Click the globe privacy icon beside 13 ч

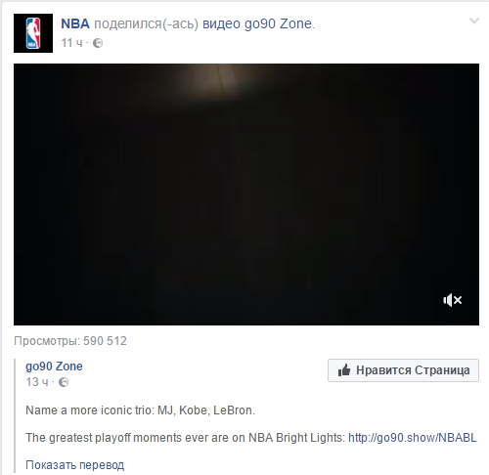(64, 382)
